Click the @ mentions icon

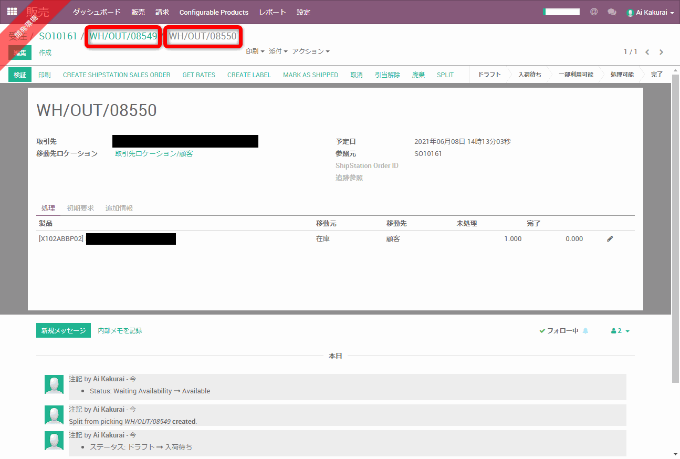click(x=594, y=12)
